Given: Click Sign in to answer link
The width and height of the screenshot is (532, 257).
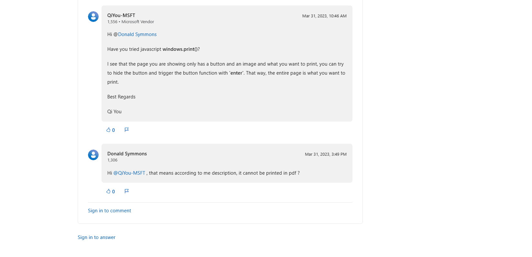Looking at the screenshot, I should [96, 237].
